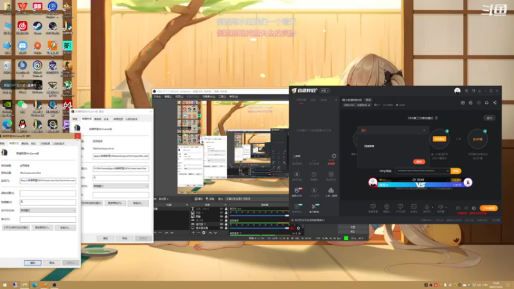Move the OBS scene down with down arrow
The height and width of the screenshot is (289, 514).
coord(172,232)
